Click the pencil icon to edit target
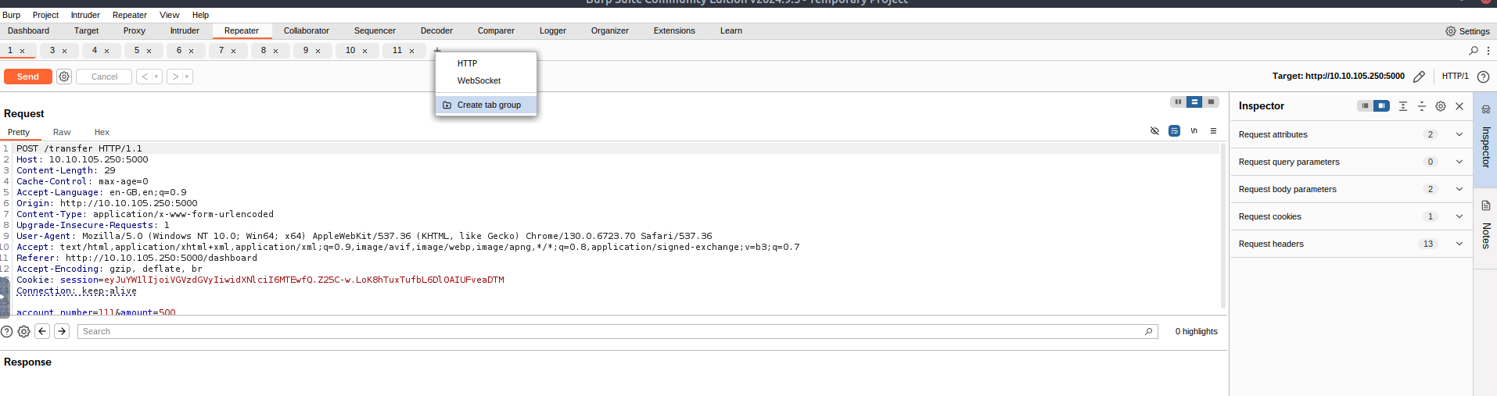 point(1419,77)
